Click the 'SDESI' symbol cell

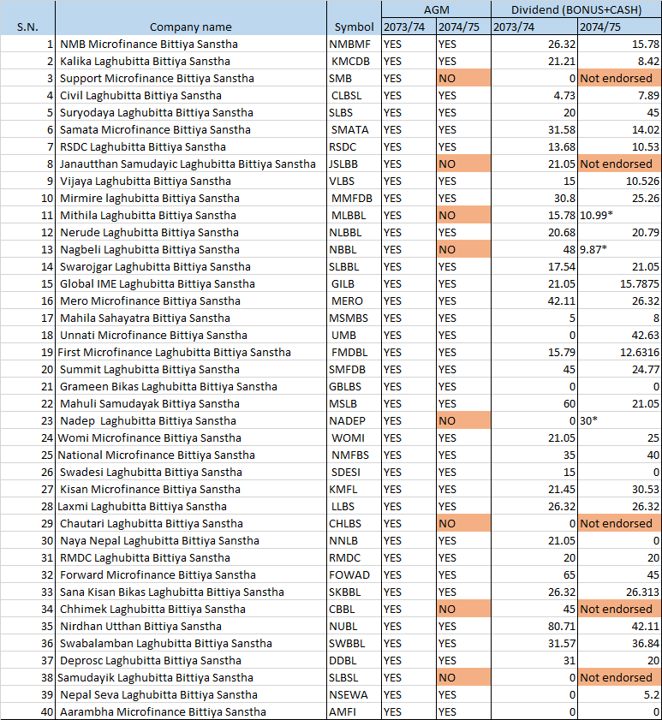point(354,473)
